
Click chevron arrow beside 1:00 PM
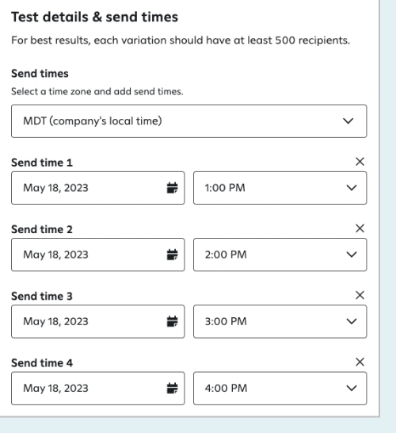tap(352, 188)
